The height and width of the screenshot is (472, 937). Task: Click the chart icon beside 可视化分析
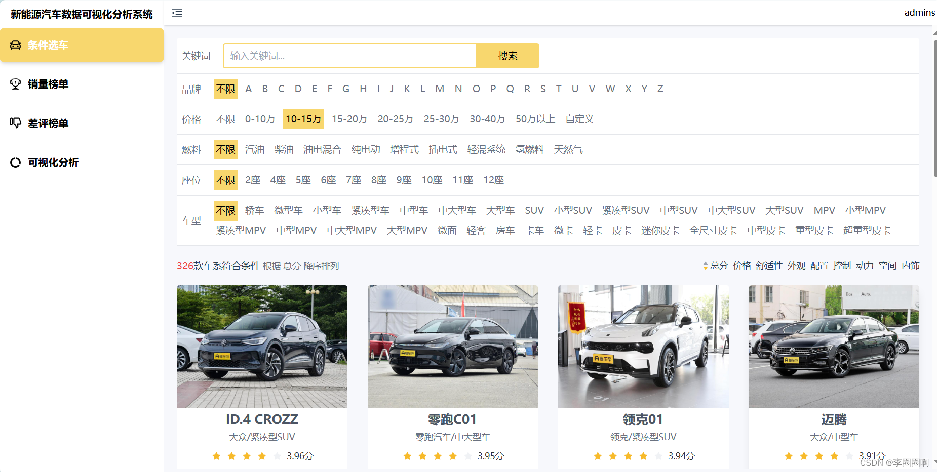(16, 162)
